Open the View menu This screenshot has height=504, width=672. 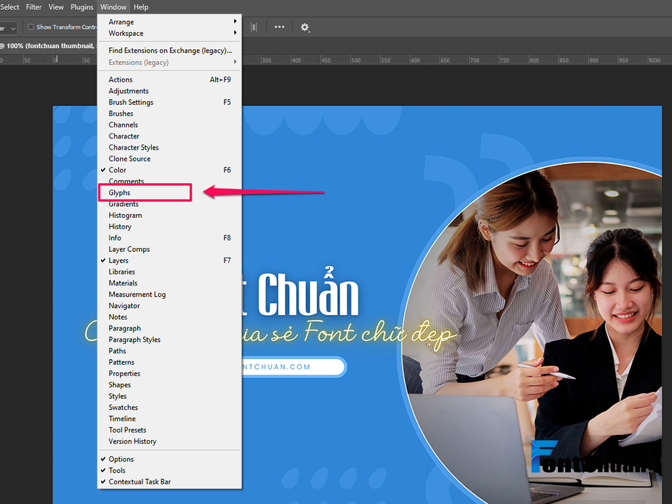pyautogui.click(x=56, y=7)
